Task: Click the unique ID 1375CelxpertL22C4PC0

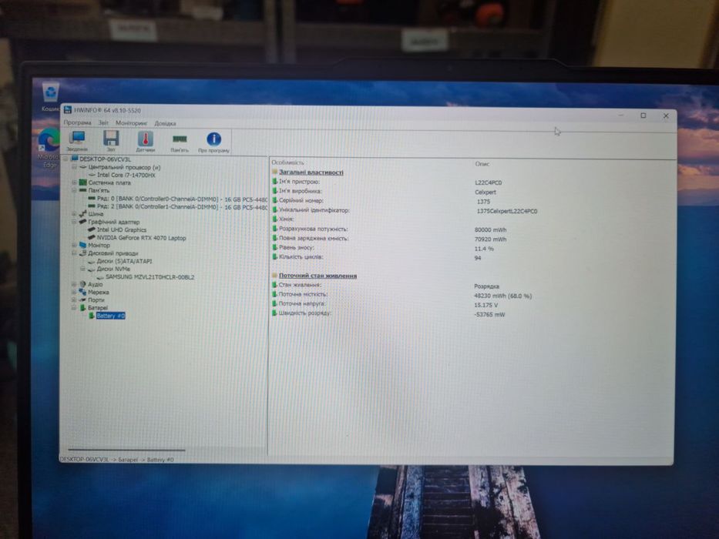Action: click(x=507, y=211)
